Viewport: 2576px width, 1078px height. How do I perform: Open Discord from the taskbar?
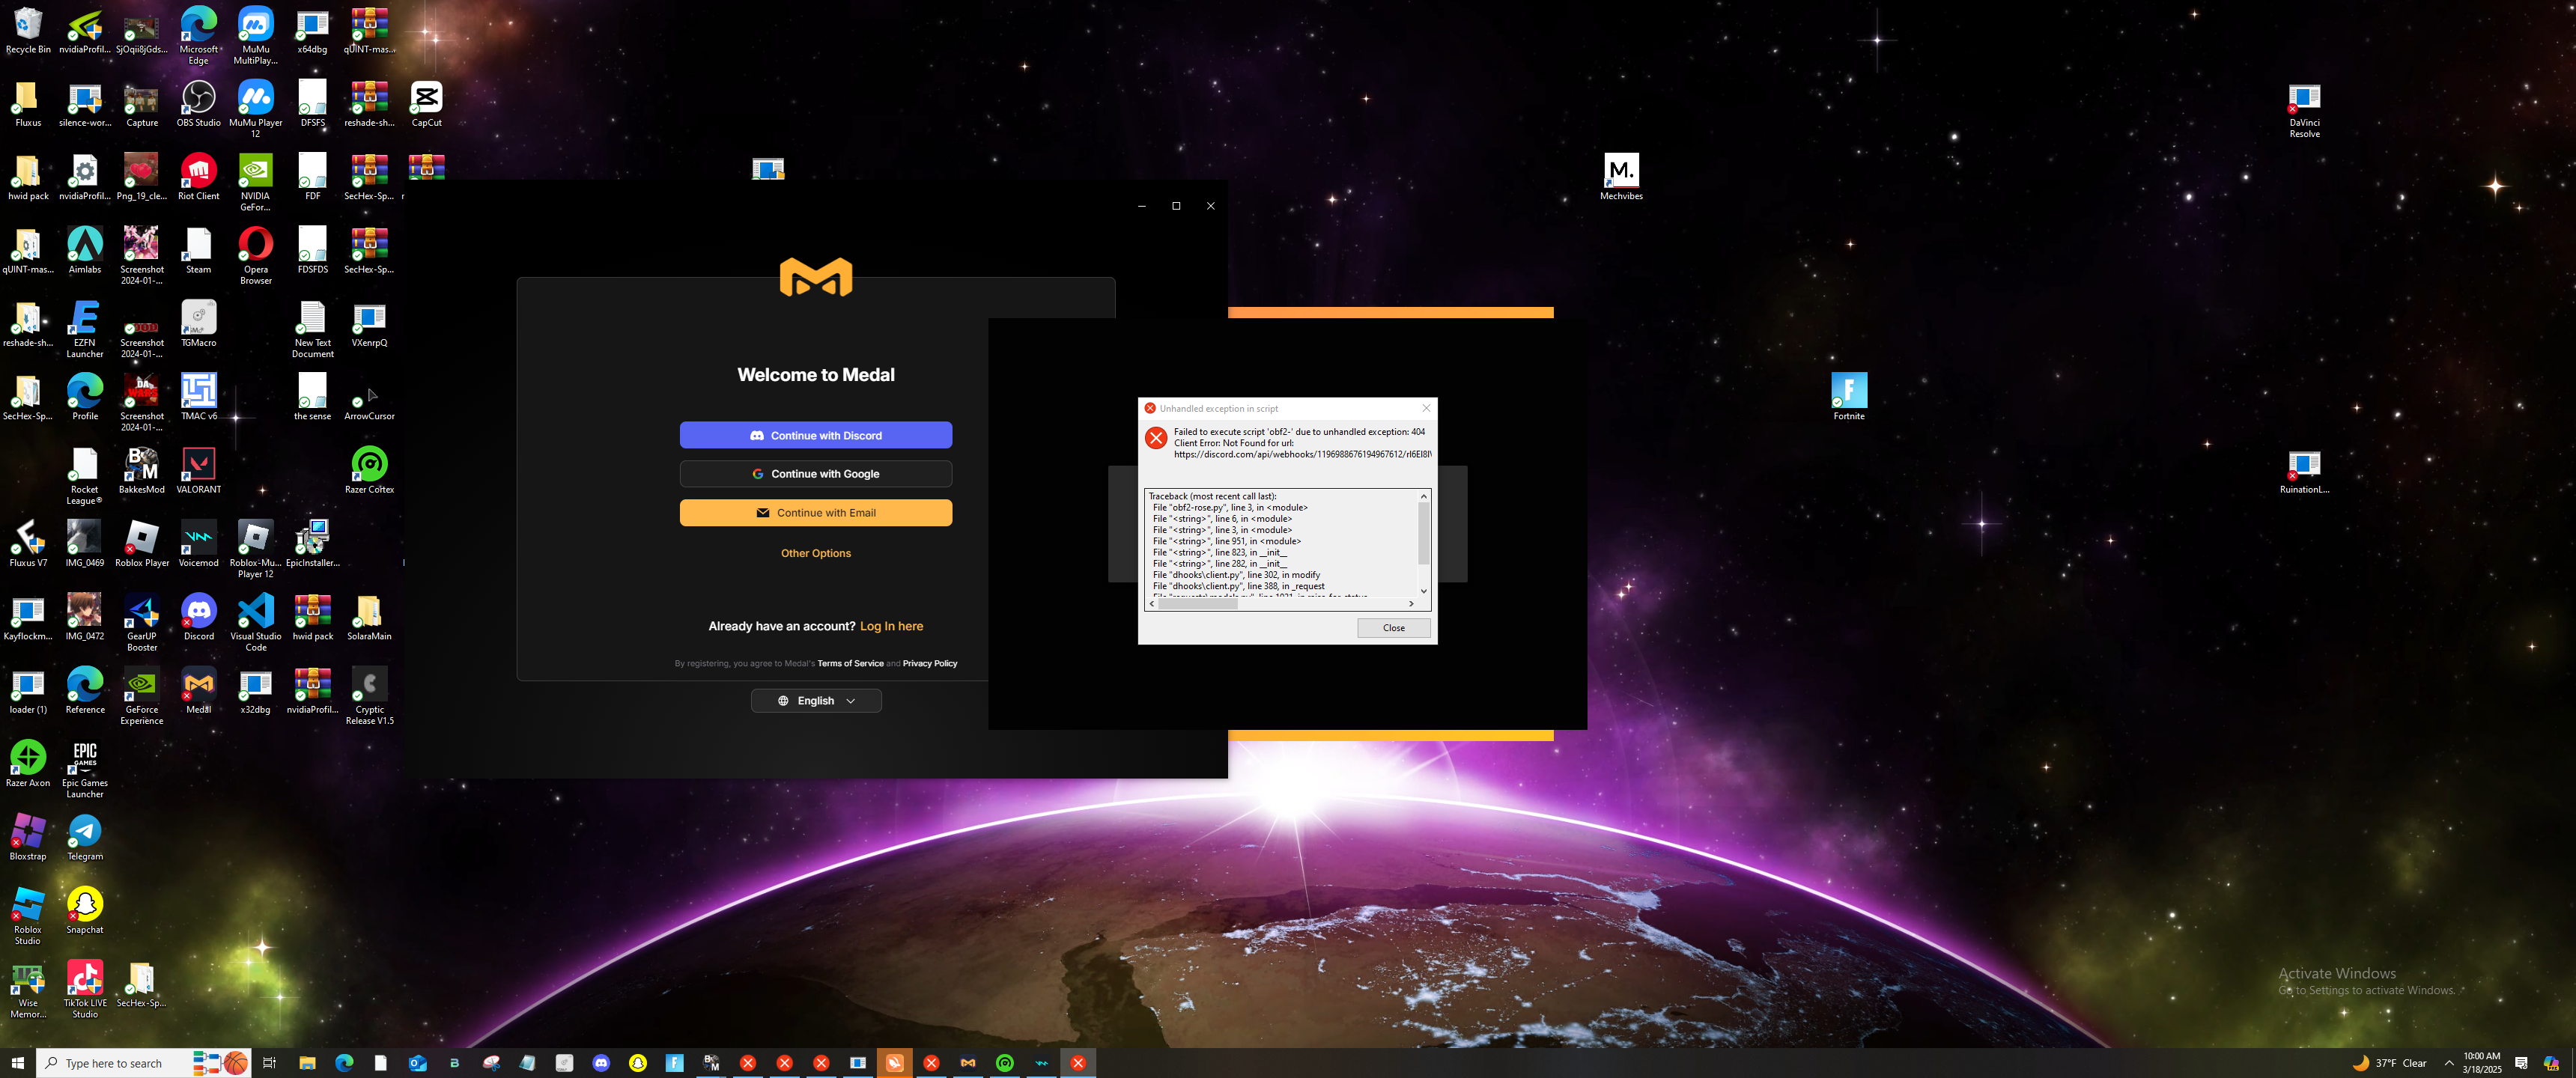click(601, 1063)
